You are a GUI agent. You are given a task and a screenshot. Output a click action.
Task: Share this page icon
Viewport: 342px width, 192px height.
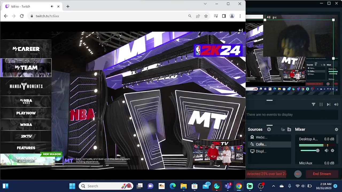[198, 16]
